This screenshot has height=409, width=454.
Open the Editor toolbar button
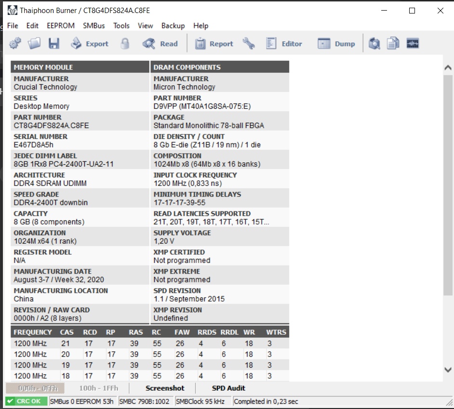point(284,44)
